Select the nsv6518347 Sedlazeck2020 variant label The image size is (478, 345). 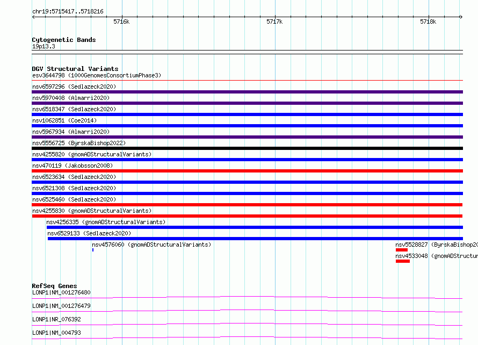pos(74,109)
